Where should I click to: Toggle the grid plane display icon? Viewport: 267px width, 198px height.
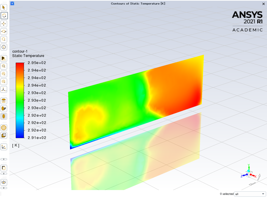[x=4, y=116]
